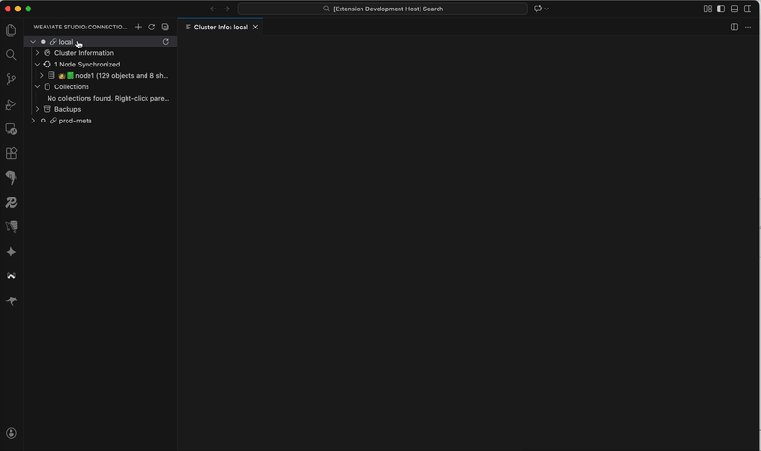Open the elephant extension icon in activity bar
761x451 pixels.
coord(11,178)
